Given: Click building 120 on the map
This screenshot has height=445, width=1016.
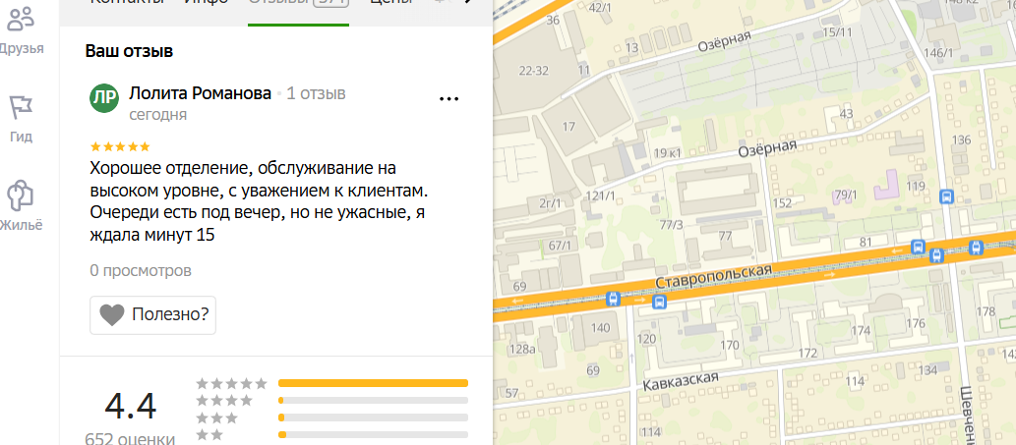Looking at the screenshot, I should [x=646, y=338].
